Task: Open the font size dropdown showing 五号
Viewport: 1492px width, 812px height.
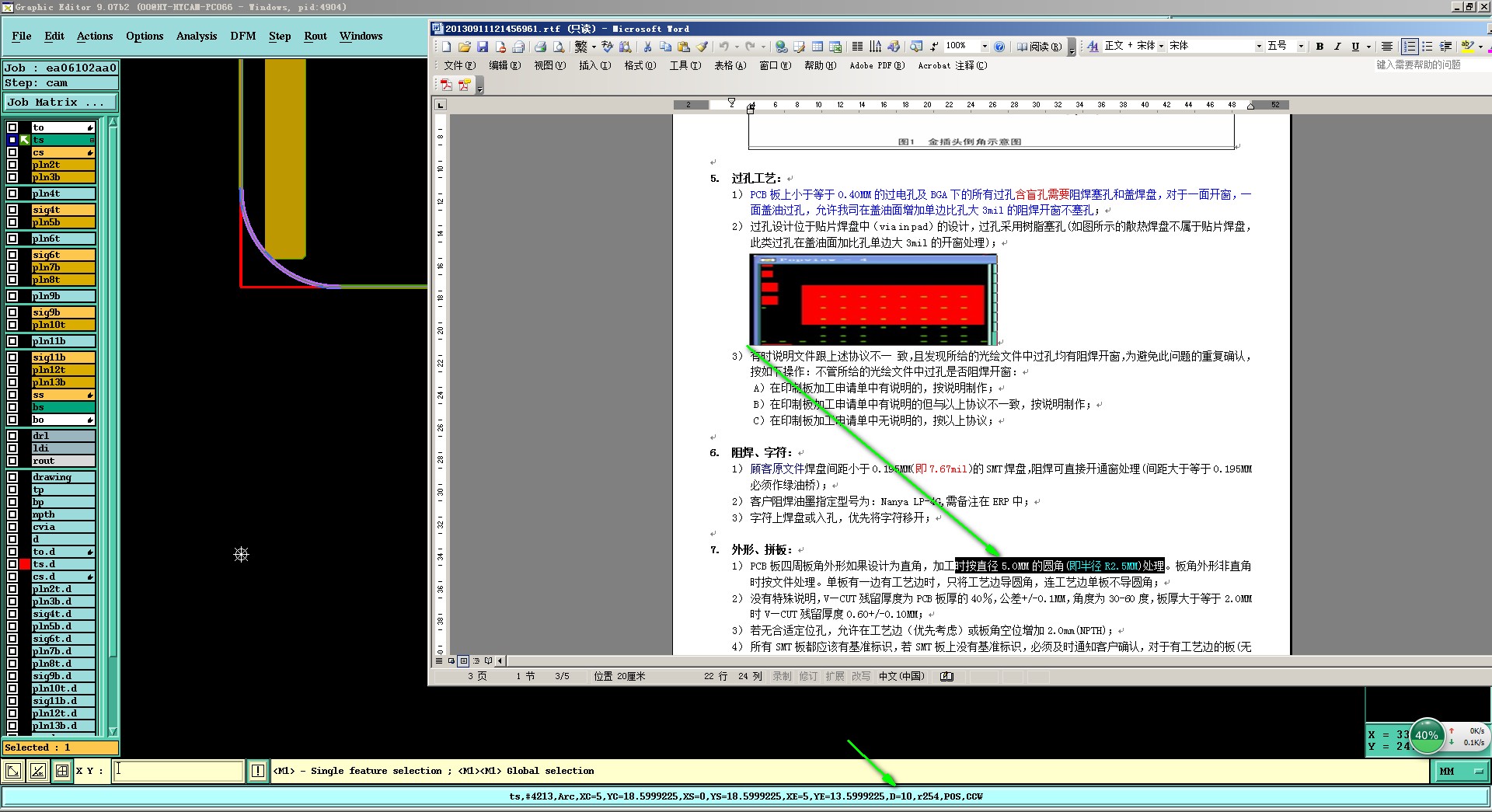Action: pyautogui.click(x=1301, y=47)
